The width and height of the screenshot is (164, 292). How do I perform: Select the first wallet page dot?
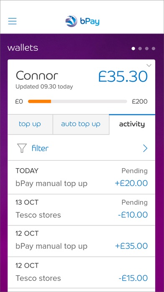(133, 49)
